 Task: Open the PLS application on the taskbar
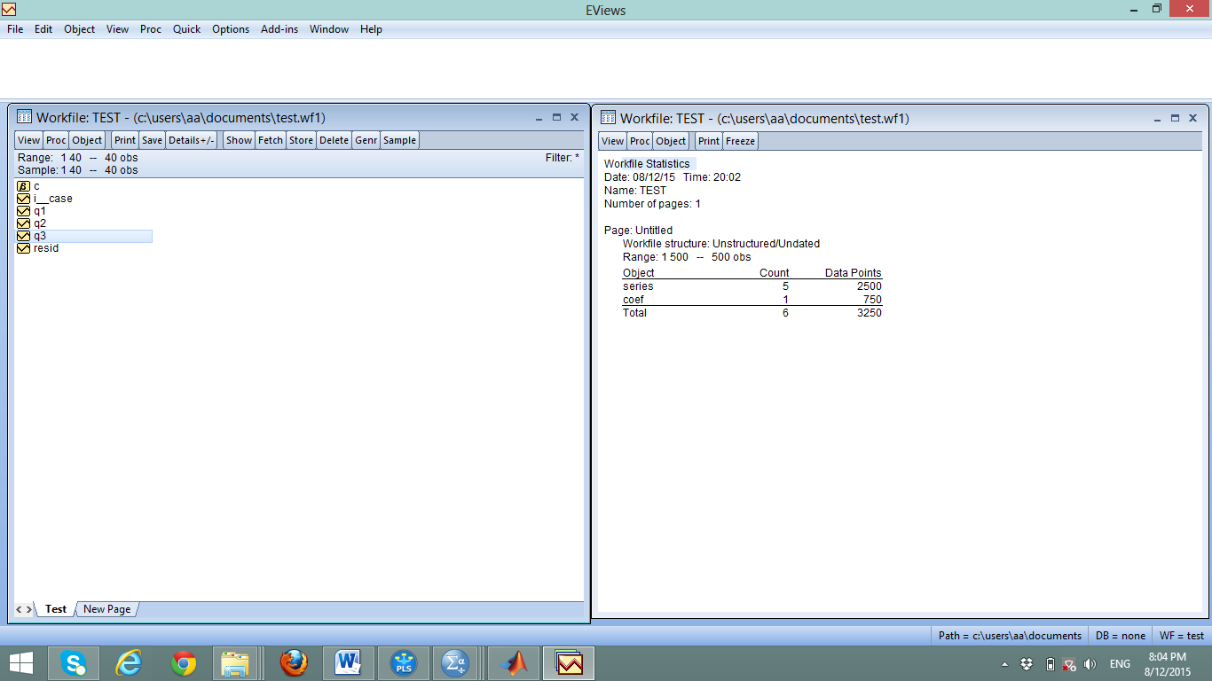point(403,662)
